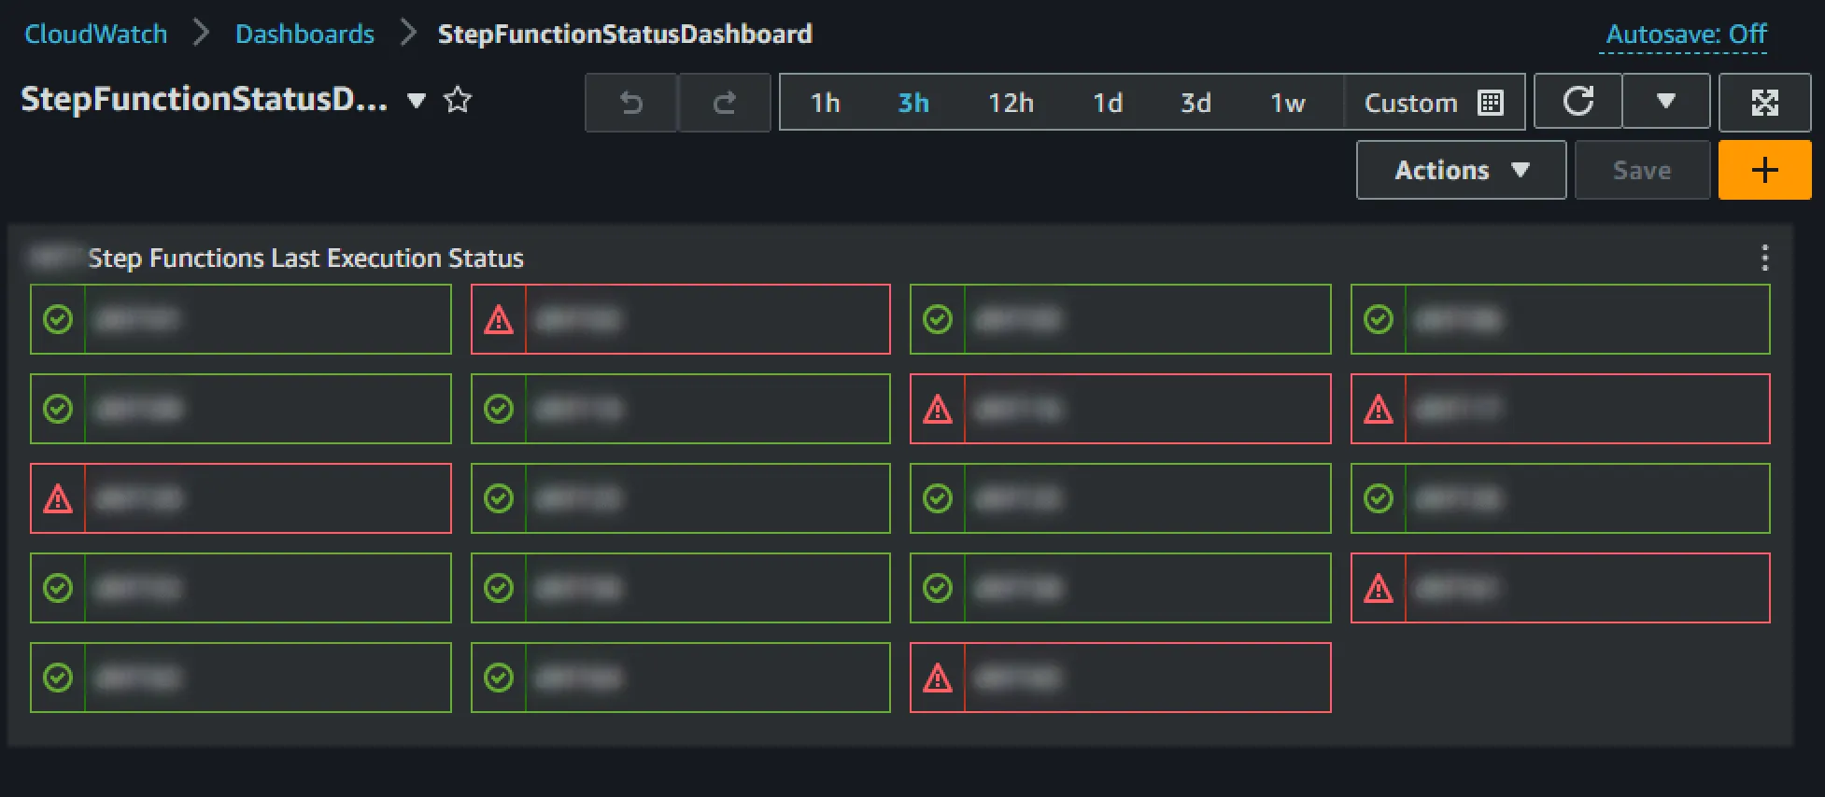Select the 1d time range tab
This screenshot has height=797, width=1825.
tap(1108, 103)
